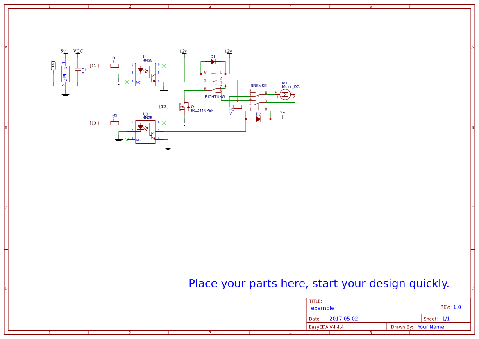Click the M1 designator label
This screenshot has height=339, width=479.
tap(284, 83)
